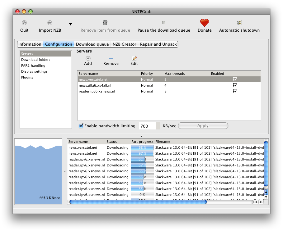Collapse the speed graph using the side arrow
Screen dimensions: 283x231
(64, 171)
